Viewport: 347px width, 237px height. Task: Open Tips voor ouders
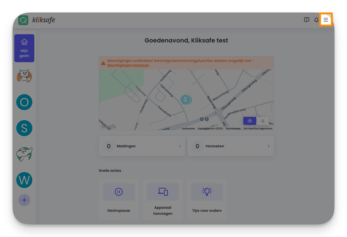(207, 192)
